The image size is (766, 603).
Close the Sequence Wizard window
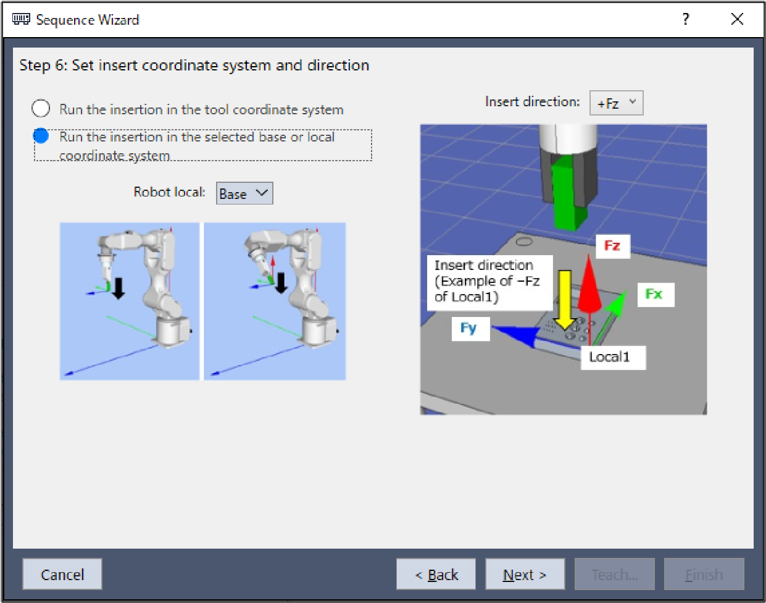[737, 20]
